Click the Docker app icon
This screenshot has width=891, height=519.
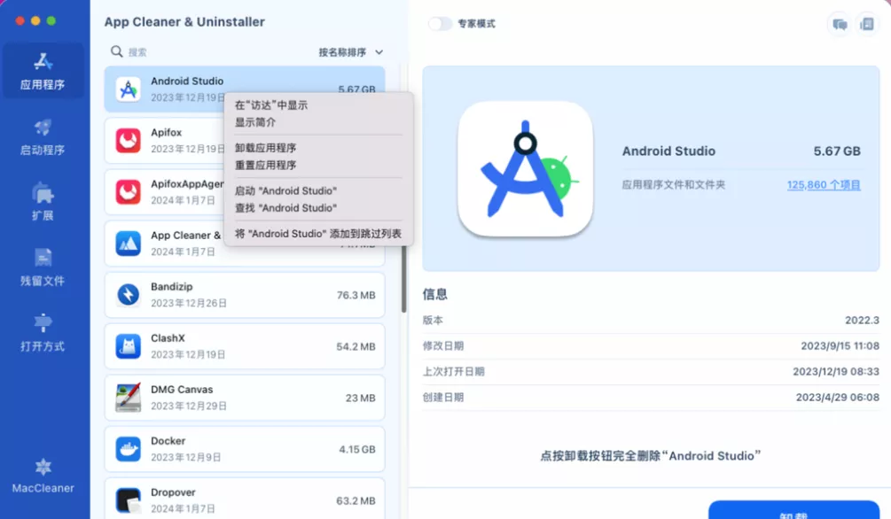129,449
